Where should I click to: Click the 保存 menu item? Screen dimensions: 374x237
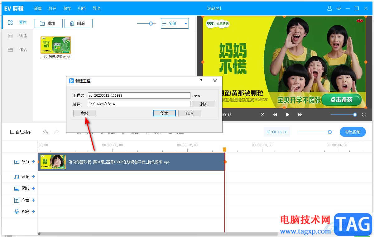point(67,9)
